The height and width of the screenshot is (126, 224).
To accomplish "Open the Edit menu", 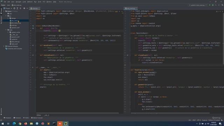I will pos(9,2).
